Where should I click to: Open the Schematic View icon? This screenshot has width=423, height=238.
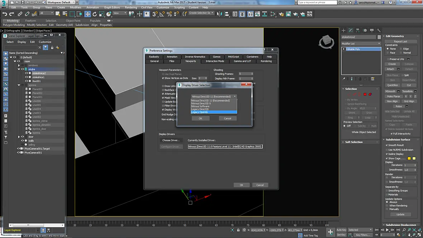pos(273,14)
